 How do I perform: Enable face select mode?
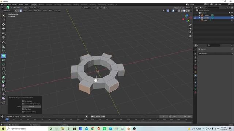(21, 11)
